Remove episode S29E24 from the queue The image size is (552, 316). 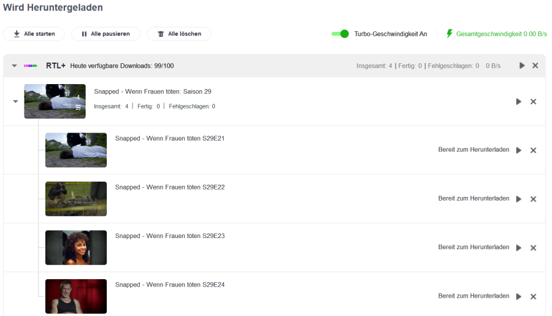[x=533, y=296]
